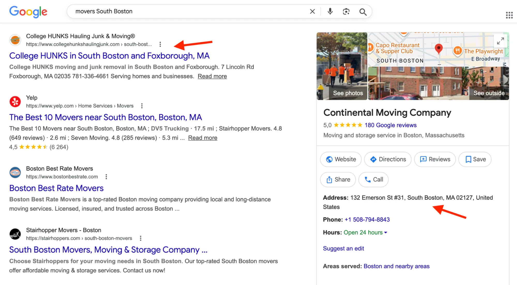This screenshot has width=517, height=285.
Task: View photos via the See photos thumbnail
Action: (x=348, y=93)
